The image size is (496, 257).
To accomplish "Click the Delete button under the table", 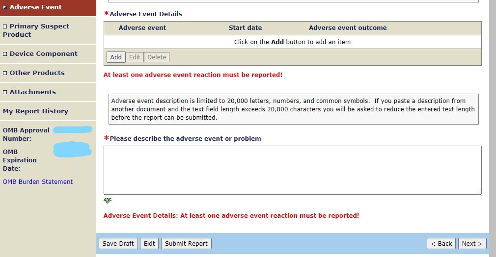I will click(157, 57).
